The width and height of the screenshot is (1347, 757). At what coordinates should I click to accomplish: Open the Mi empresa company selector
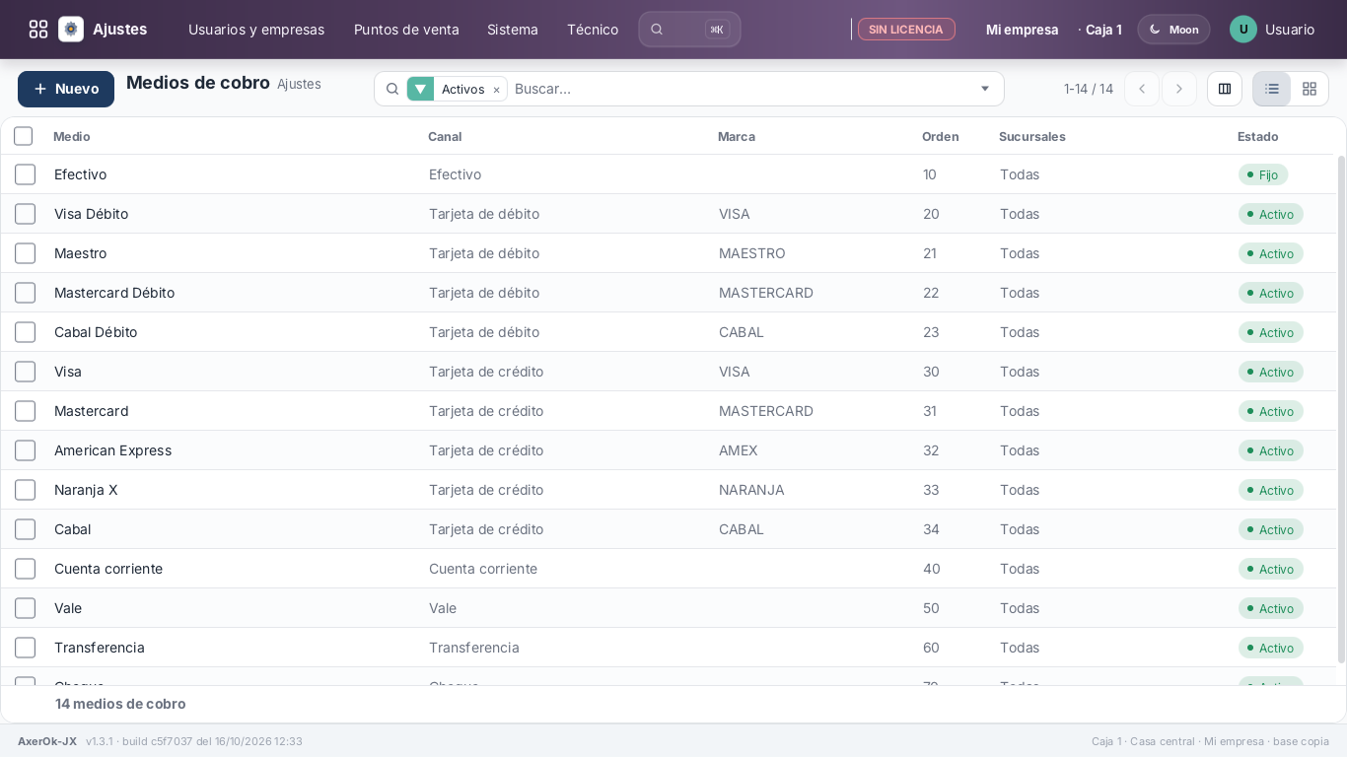coord(1022,30)
